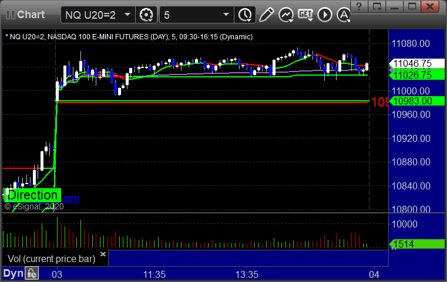447x282 pixels.
Task: Open the alerts A-circle icon
Action: click(344, 15)
